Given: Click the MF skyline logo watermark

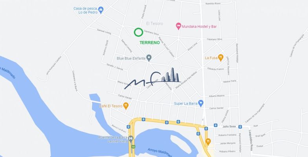Looking at the screenshot, I should (x=152, y=78).
